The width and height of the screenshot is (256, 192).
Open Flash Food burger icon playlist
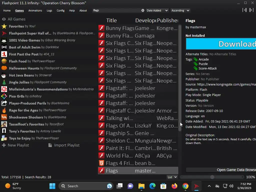click(x=4, y=61)
